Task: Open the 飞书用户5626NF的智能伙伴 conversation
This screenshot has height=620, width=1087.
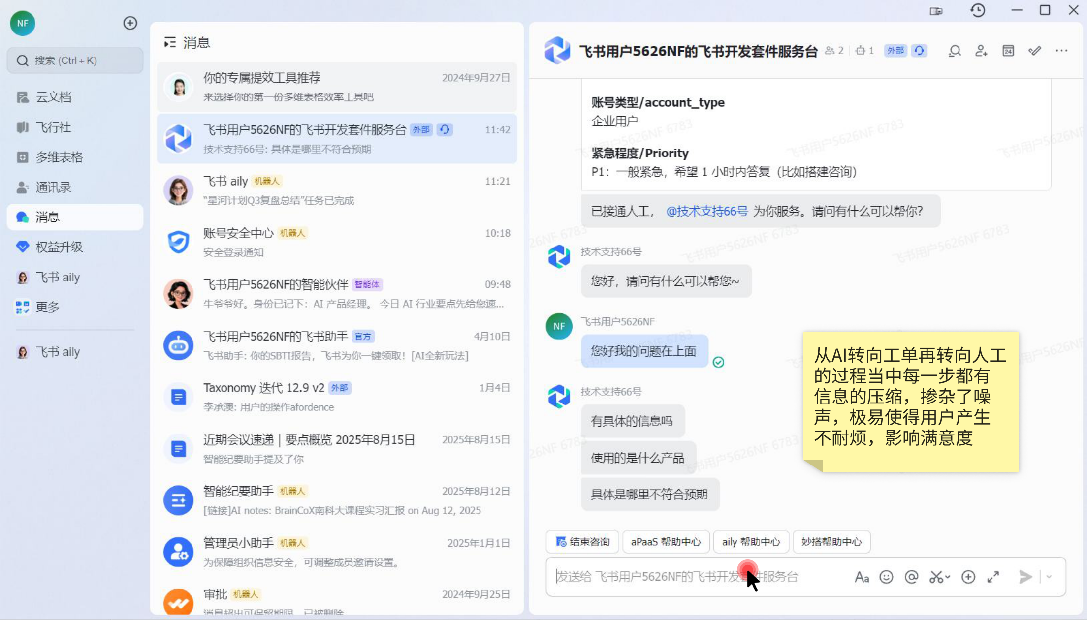Action: coord(337,294)
